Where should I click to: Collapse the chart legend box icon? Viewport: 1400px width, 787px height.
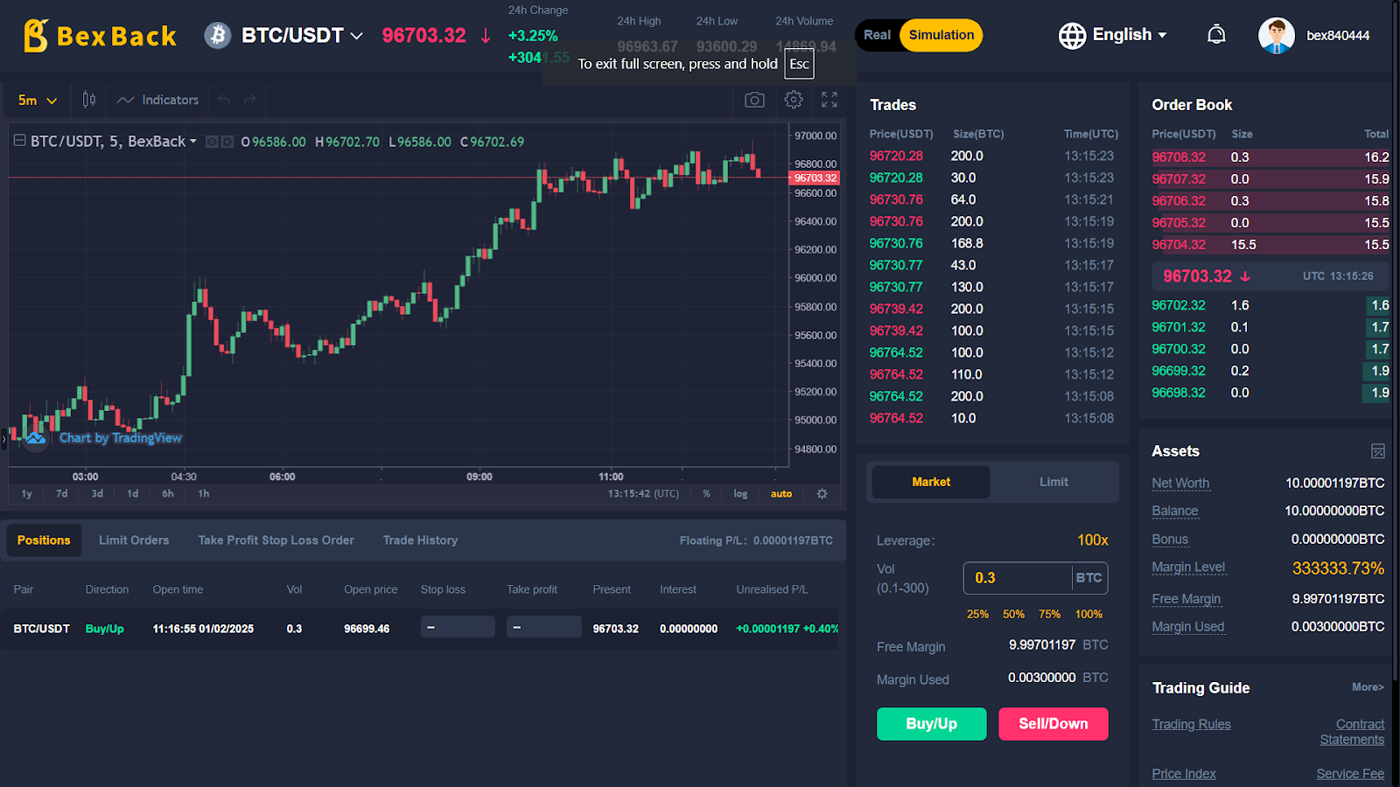(19, 141)
